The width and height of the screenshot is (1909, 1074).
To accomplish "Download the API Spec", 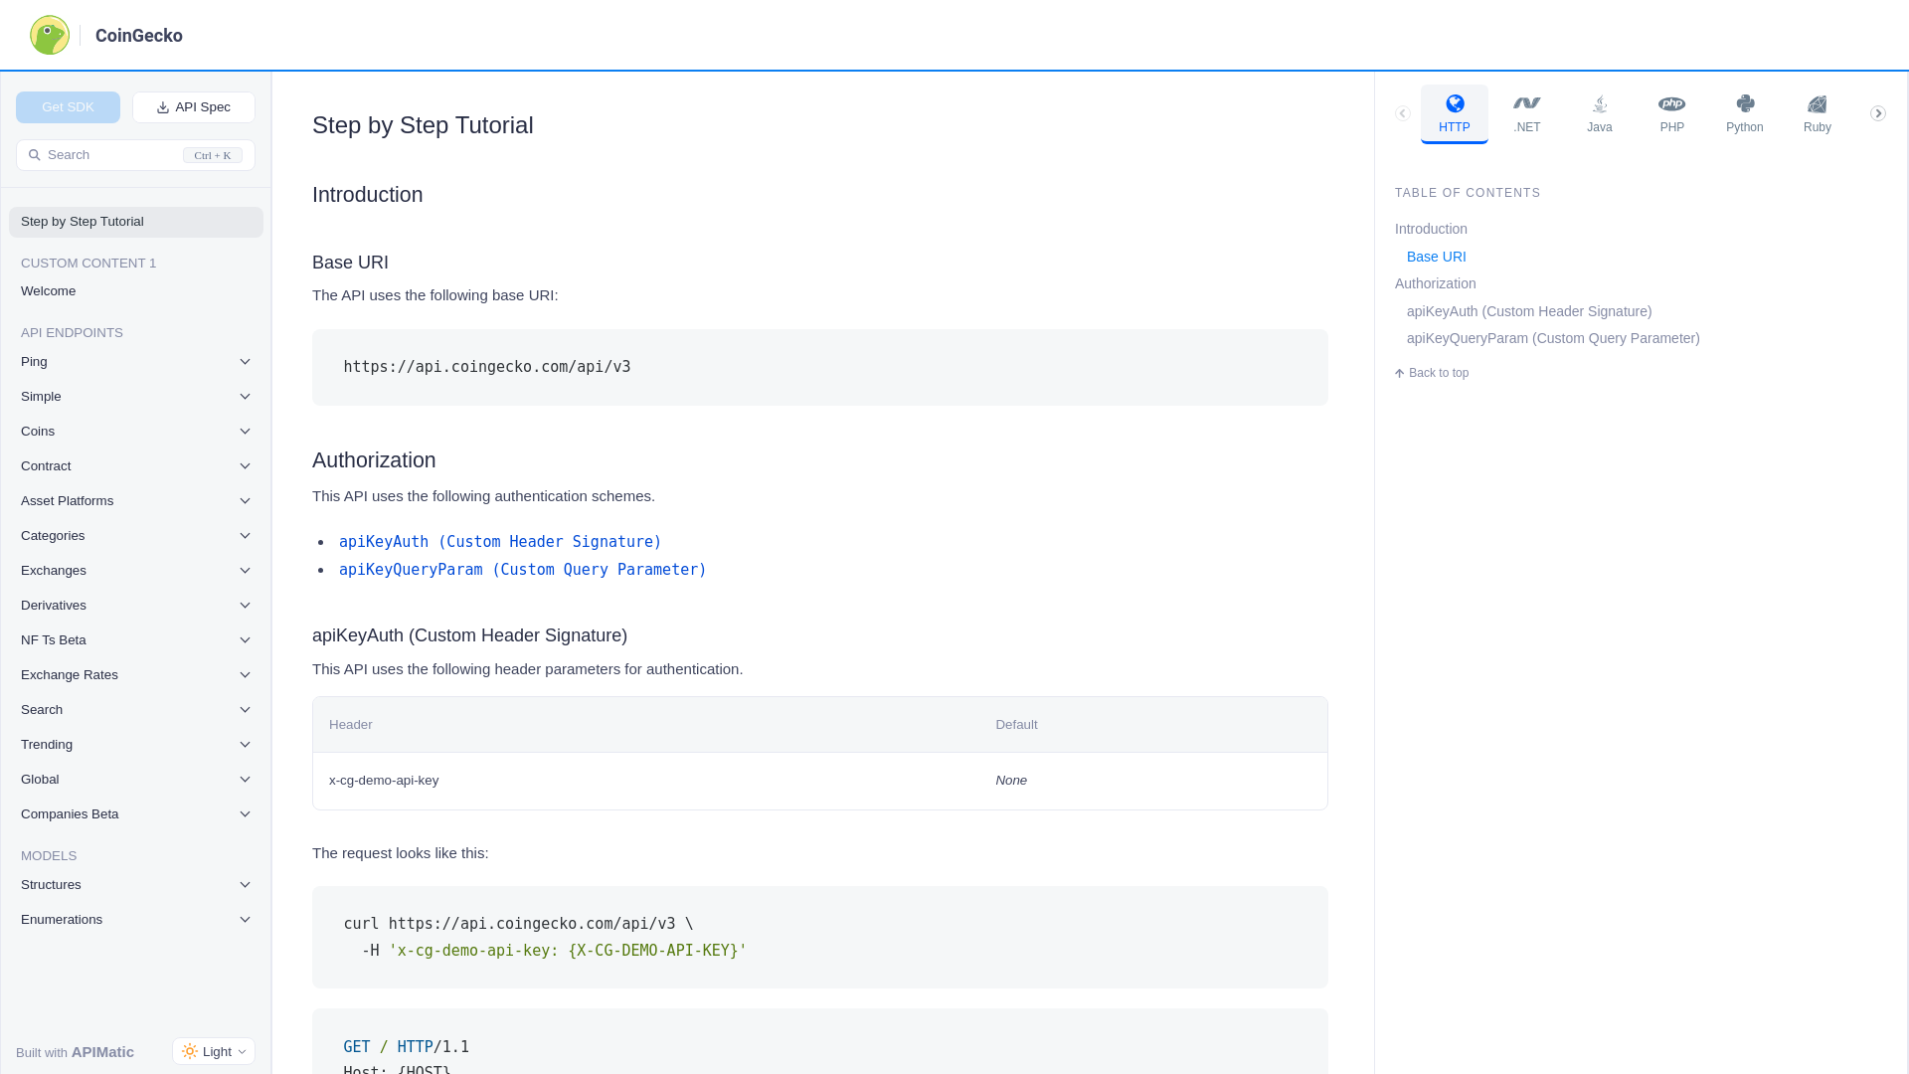I will pos(194,107).
